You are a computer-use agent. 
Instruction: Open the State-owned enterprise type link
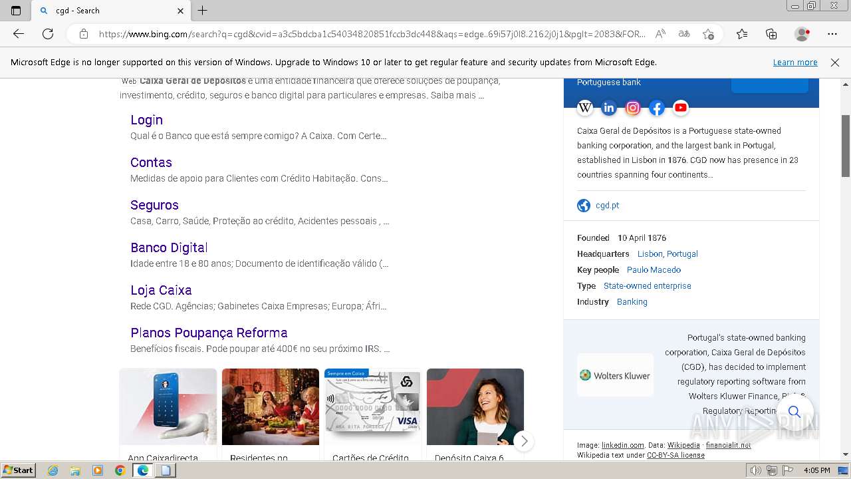click(647, 286)
